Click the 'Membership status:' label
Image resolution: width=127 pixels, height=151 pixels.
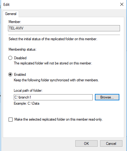(x=22, y=49)
